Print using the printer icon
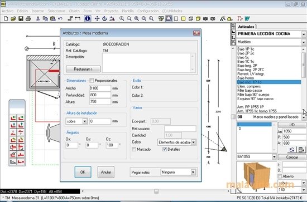The width and height of the screenshot is (307, 202). tap(28, 19)
